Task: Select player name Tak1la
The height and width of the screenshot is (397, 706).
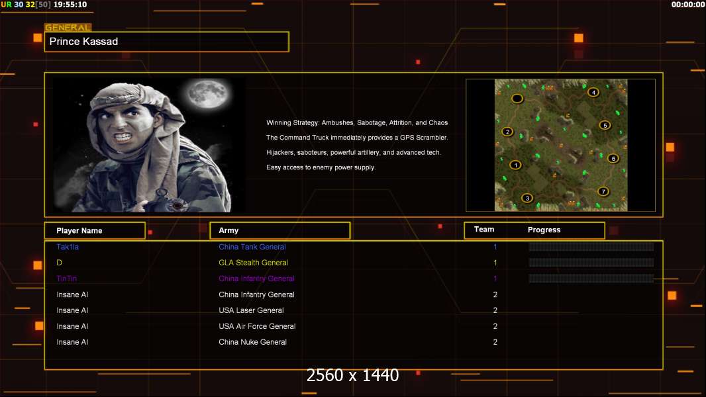Action: (68, 247)
